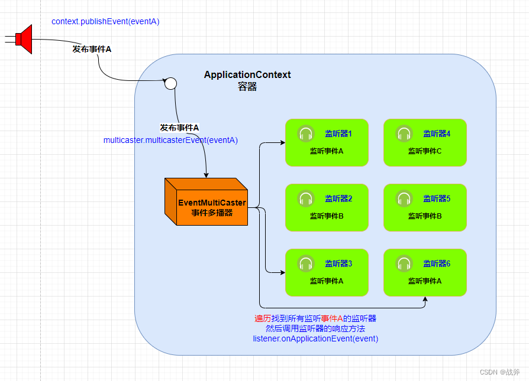Click the 监听器2 title text

[x=338, y=198]
